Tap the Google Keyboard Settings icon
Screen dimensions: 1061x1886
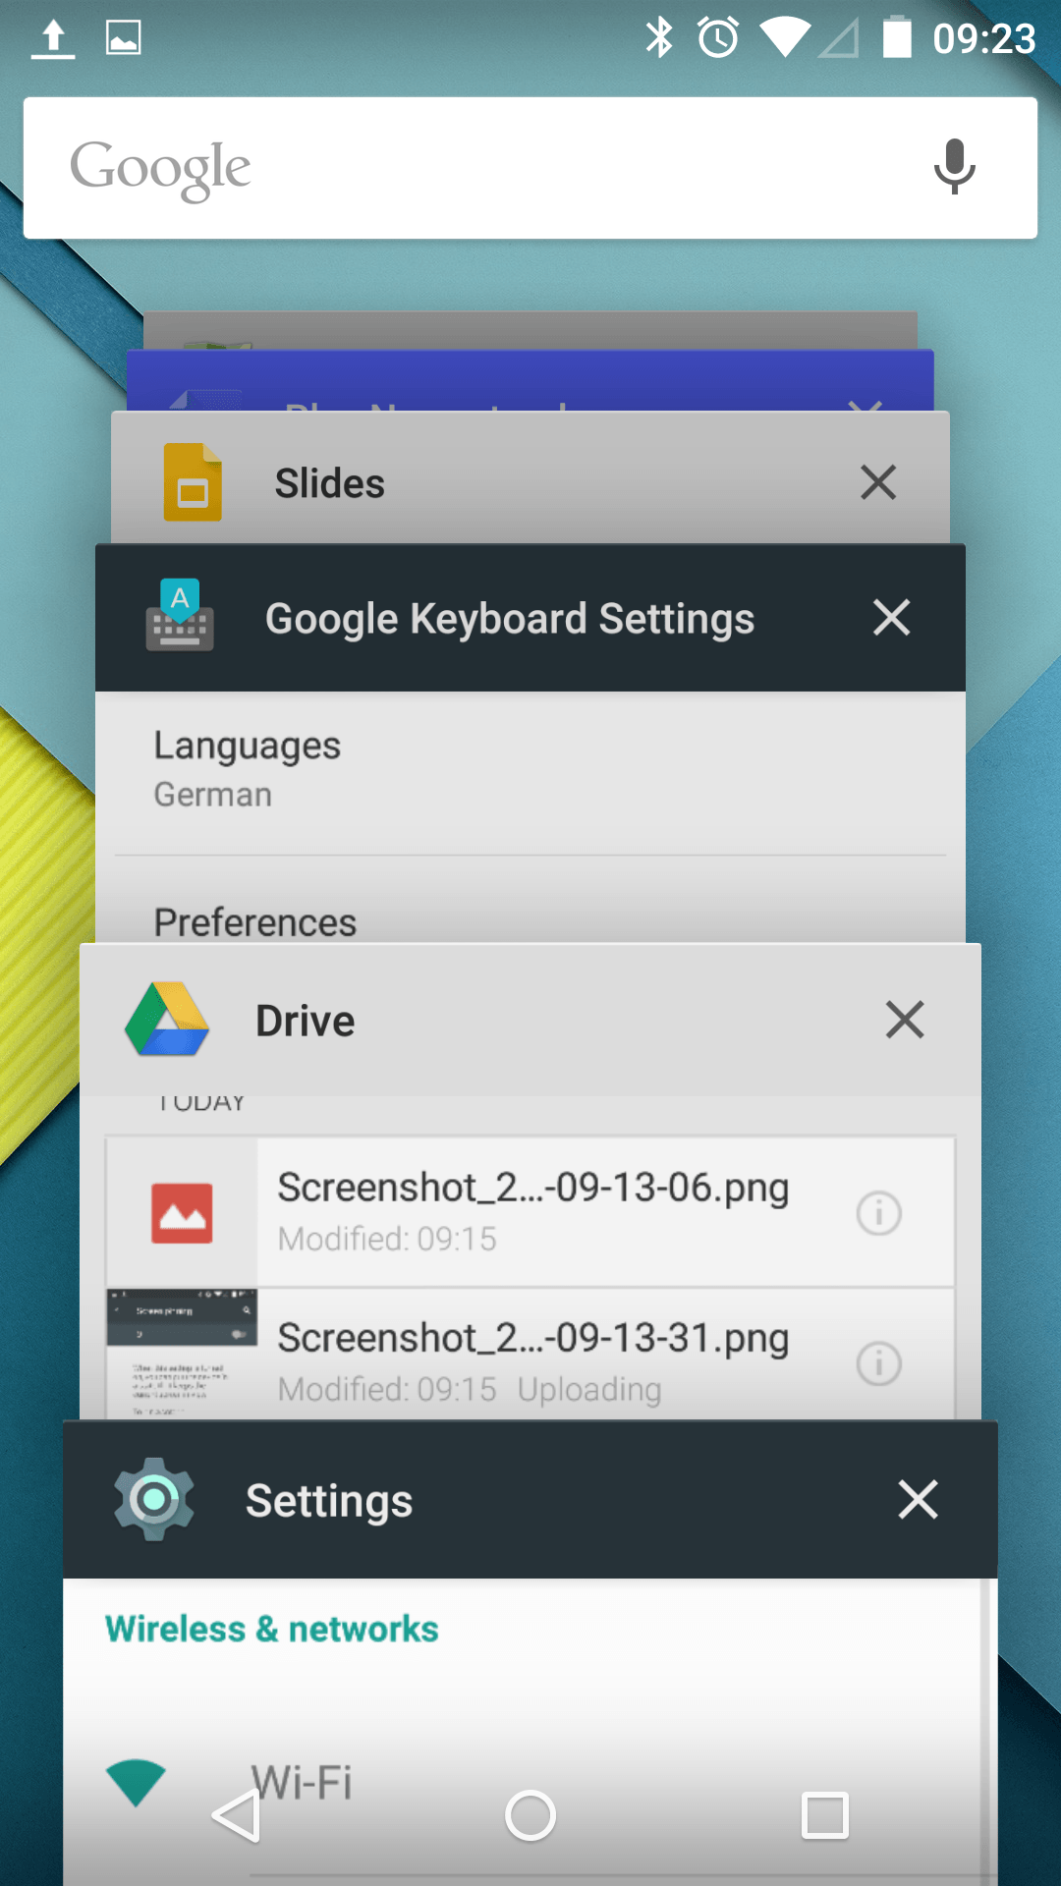tap(180, 617)
